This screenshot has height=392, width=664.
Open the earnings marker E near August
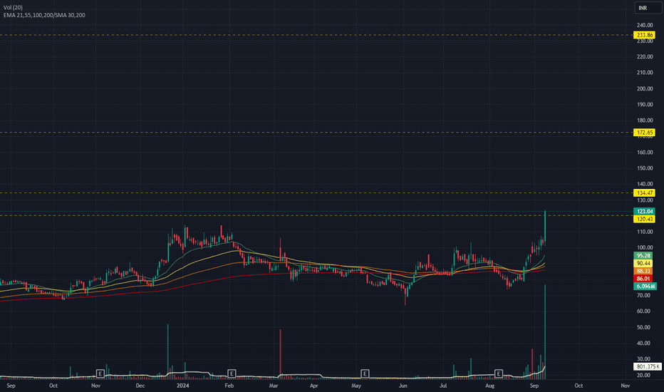coord(499,373)
